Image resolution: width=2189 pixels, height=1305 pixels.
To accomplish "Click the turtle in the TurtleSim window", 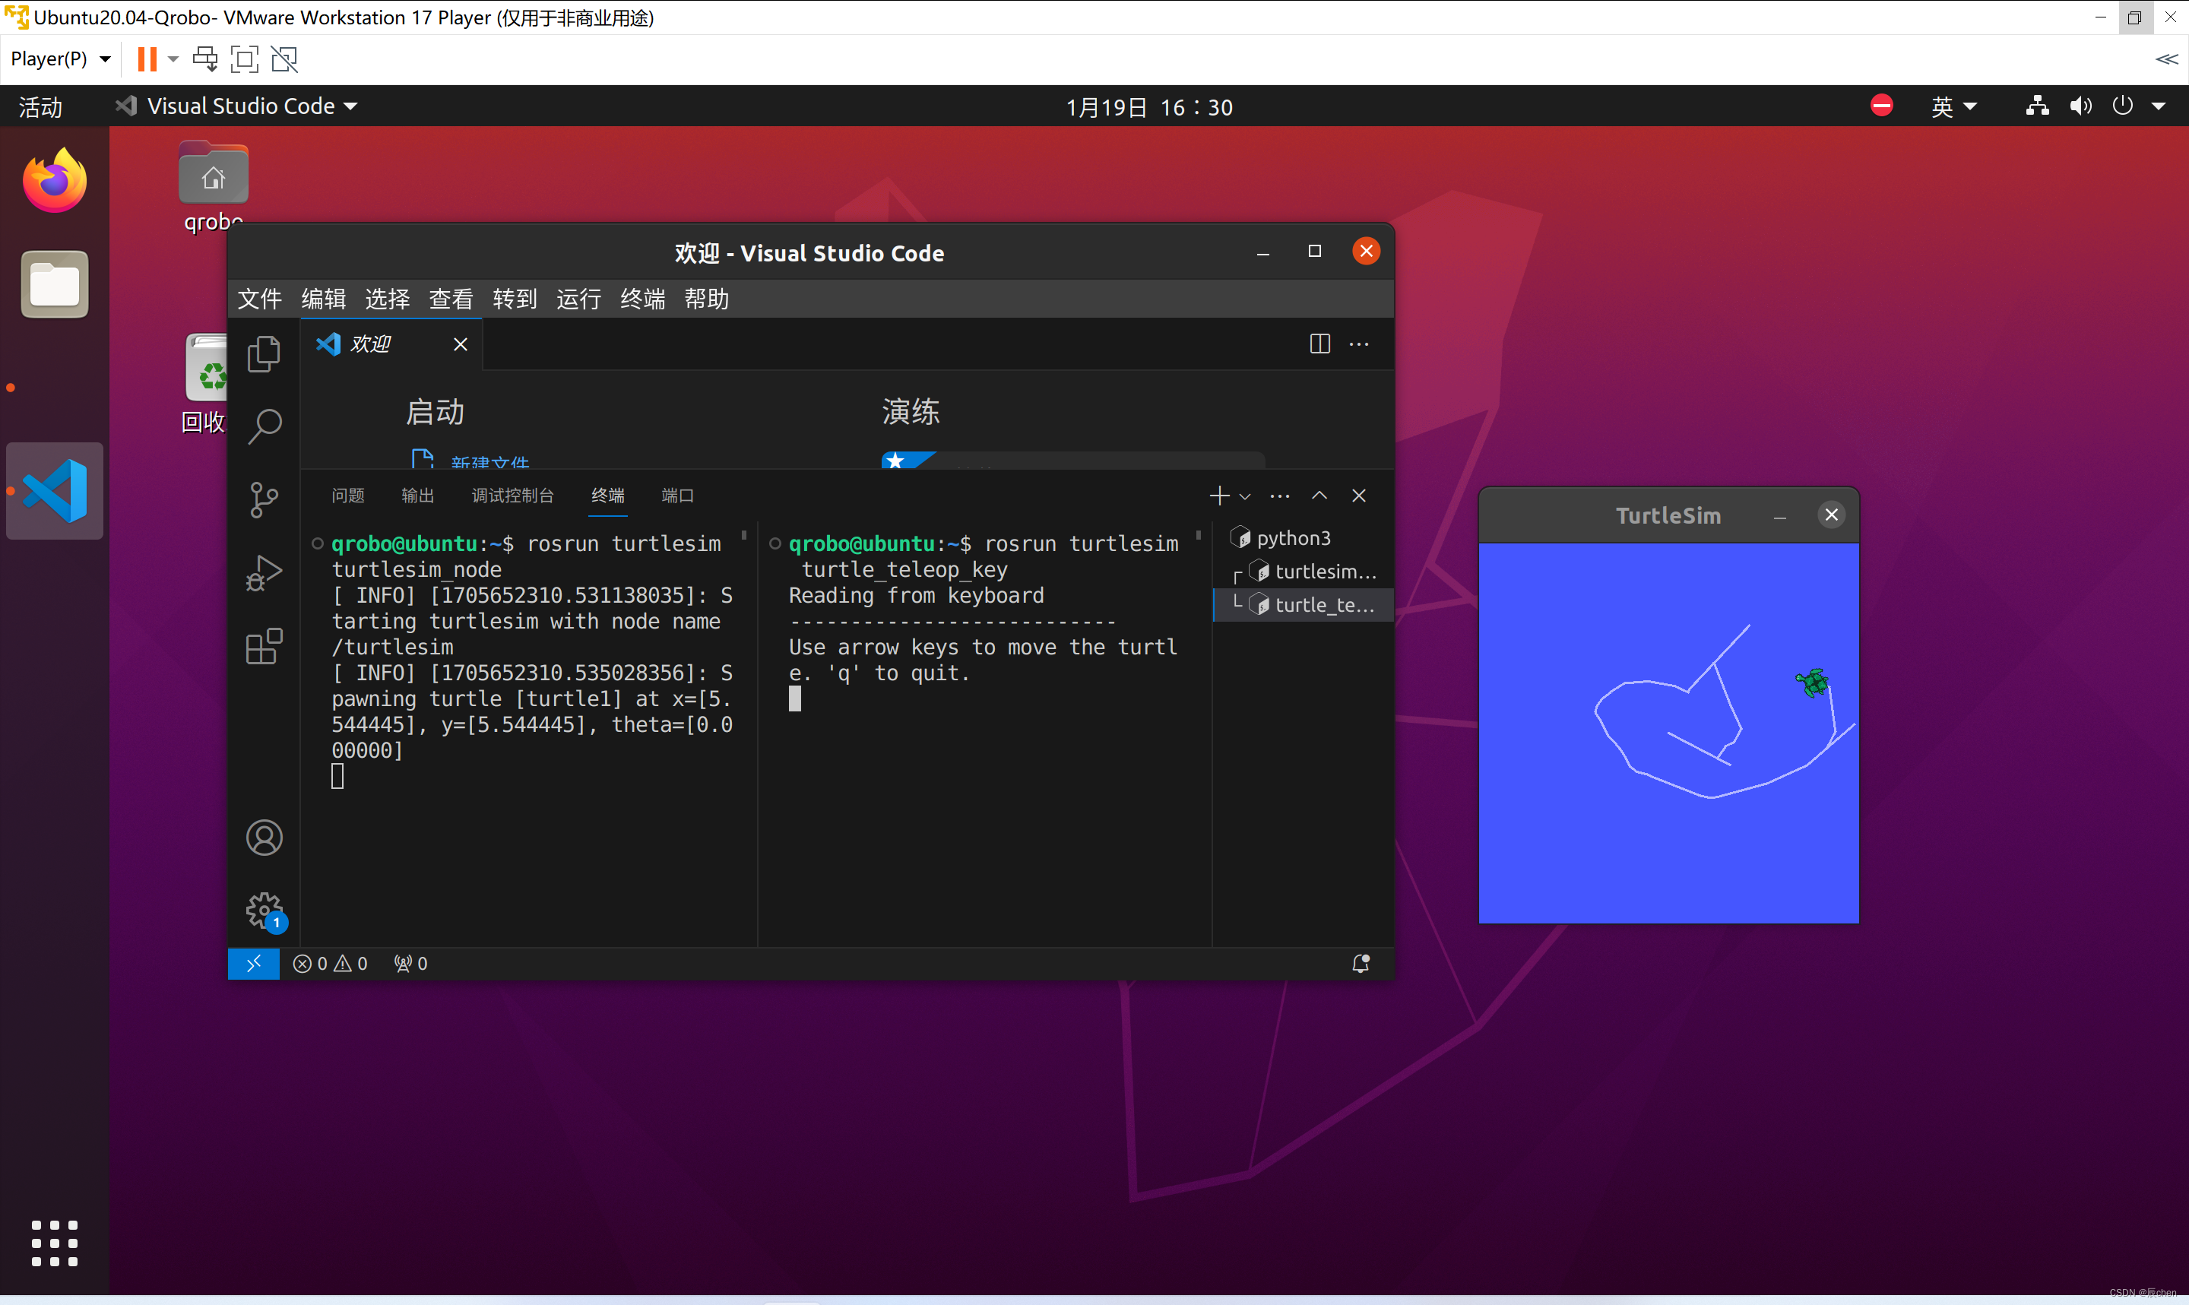I will (x=1813, y=683).
